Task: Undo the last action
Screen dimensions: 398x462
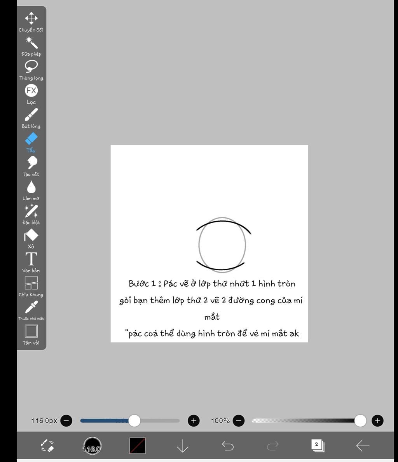Action: (x=227, y=446)
